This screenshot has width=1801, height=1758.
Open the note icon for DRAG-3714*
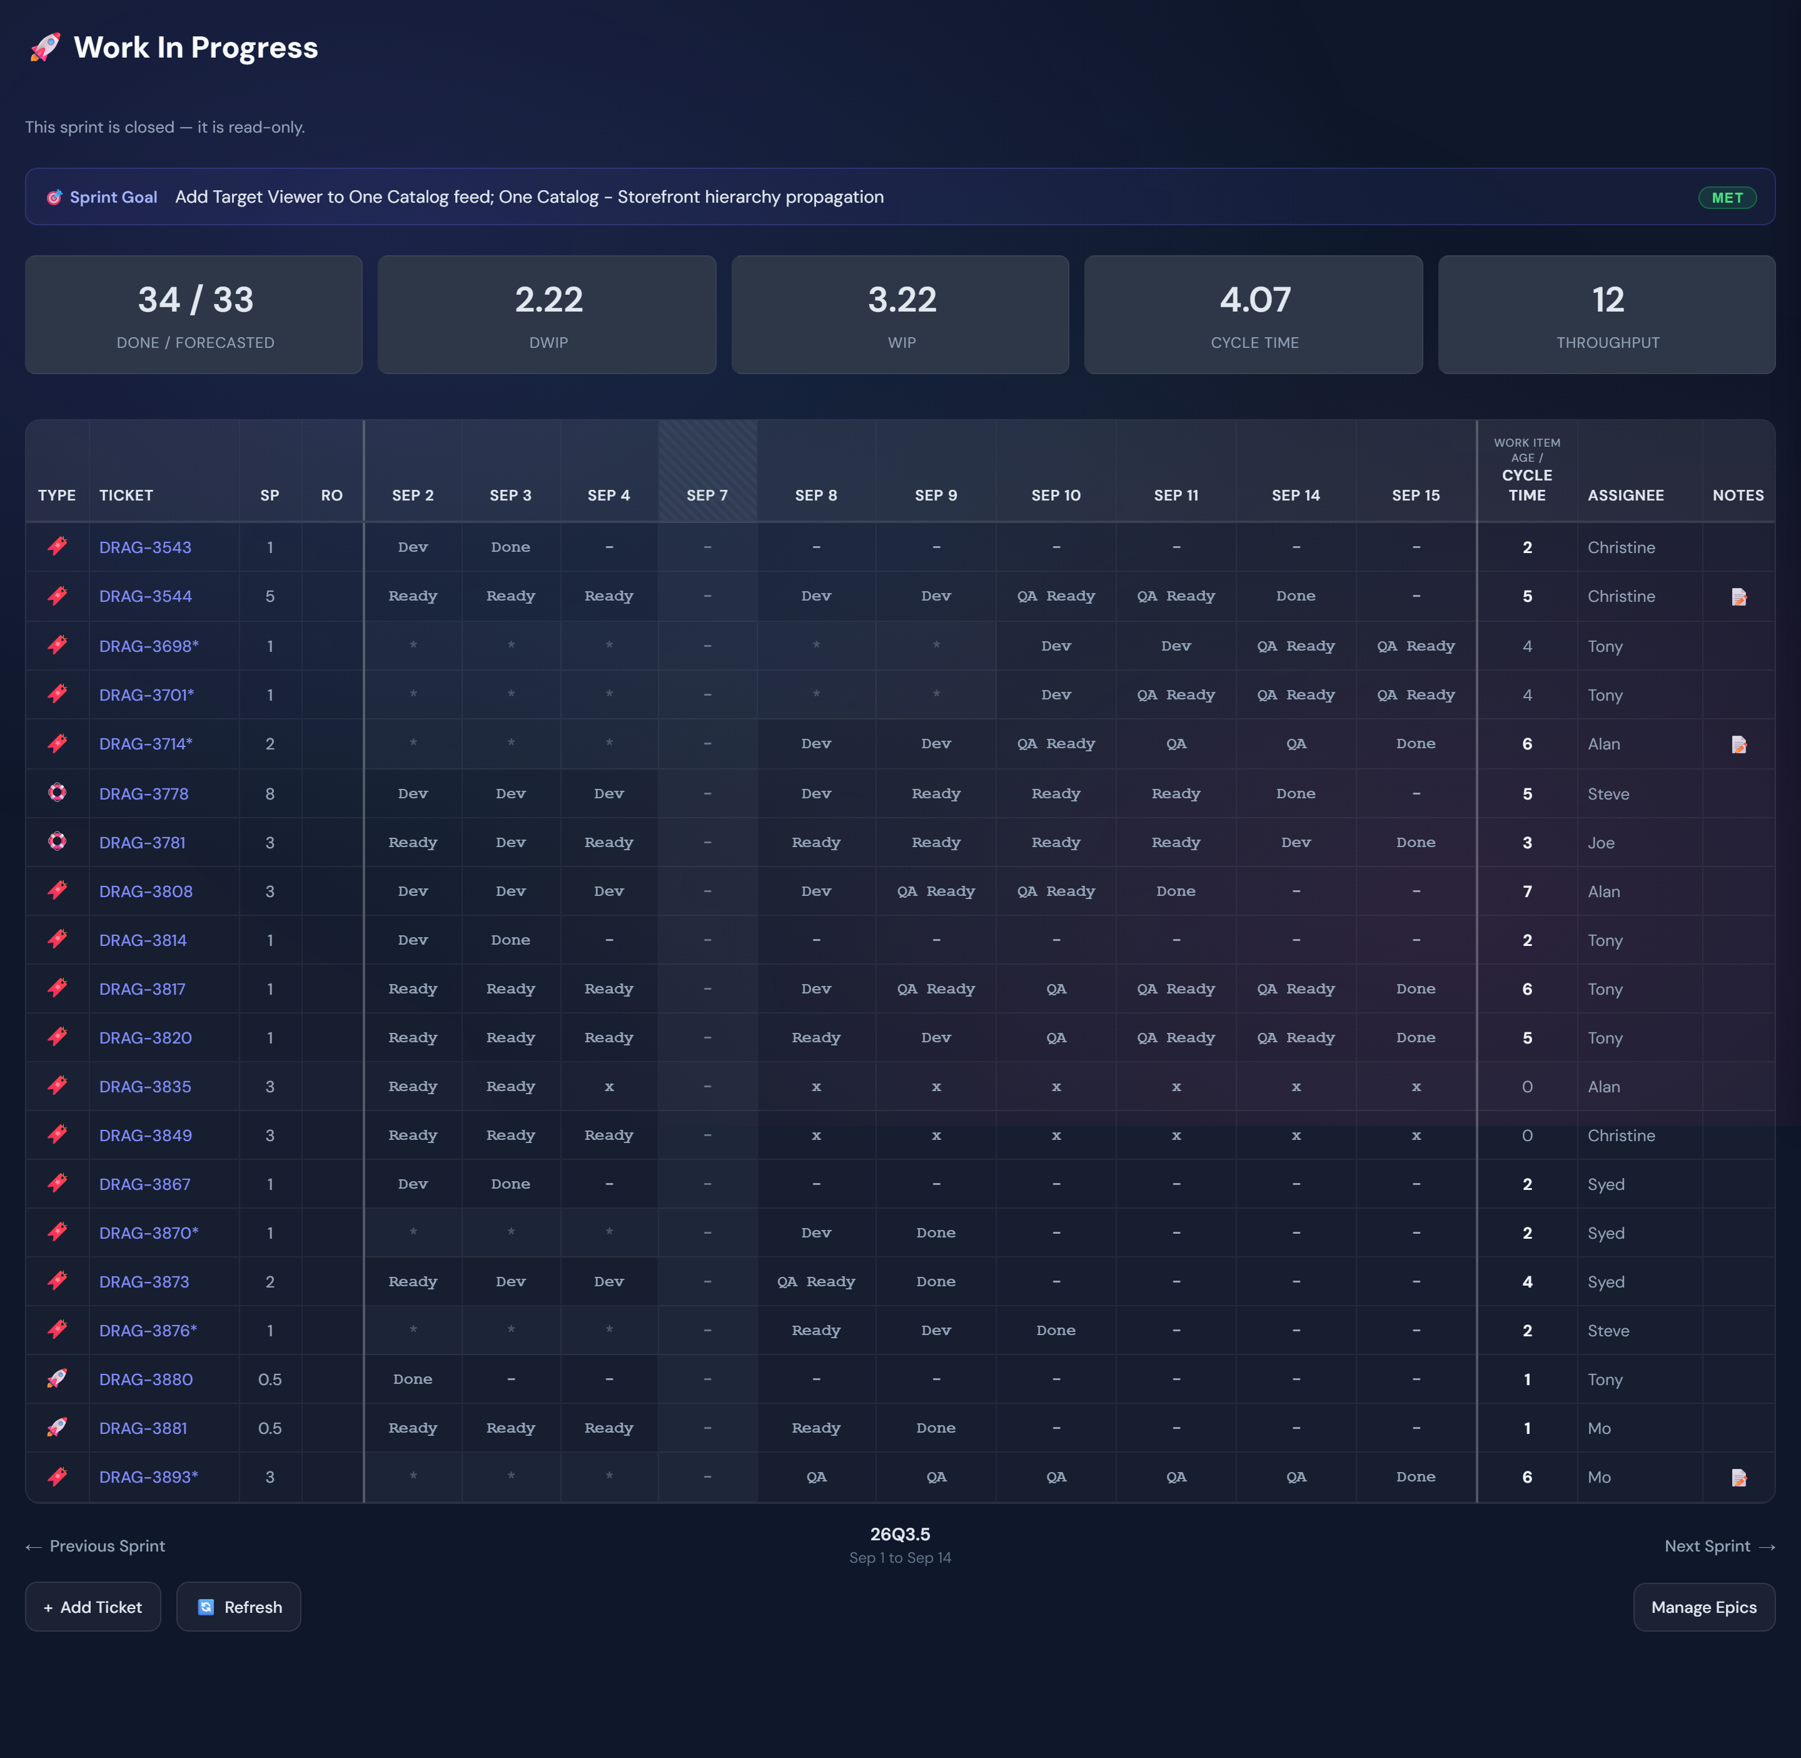click(x=1738, y=744)
